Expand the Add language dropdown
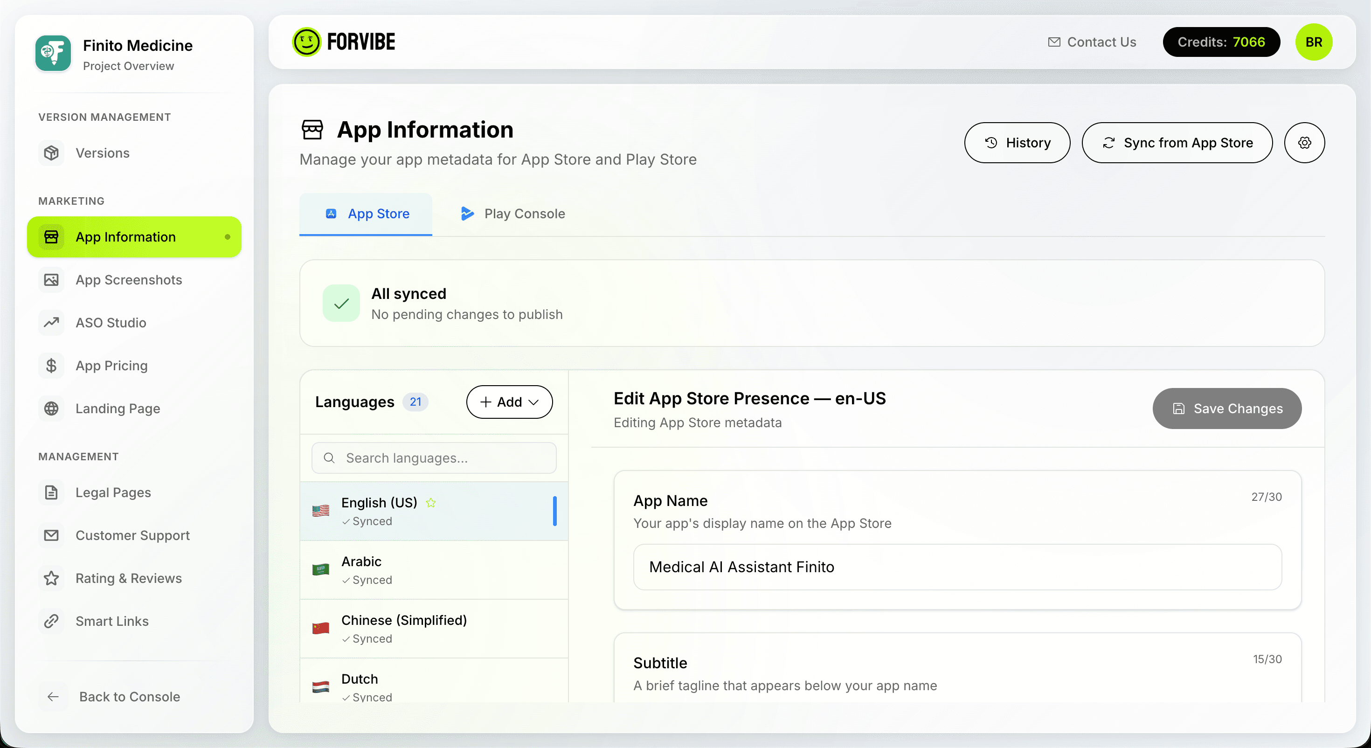1371x748 pixels. point(509,402)
